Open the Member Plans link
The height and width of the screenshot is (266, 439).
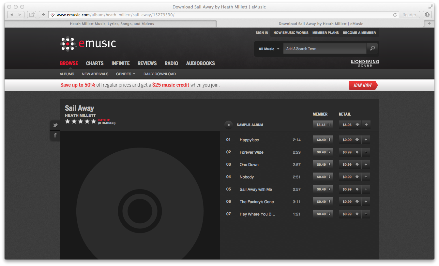325,33
